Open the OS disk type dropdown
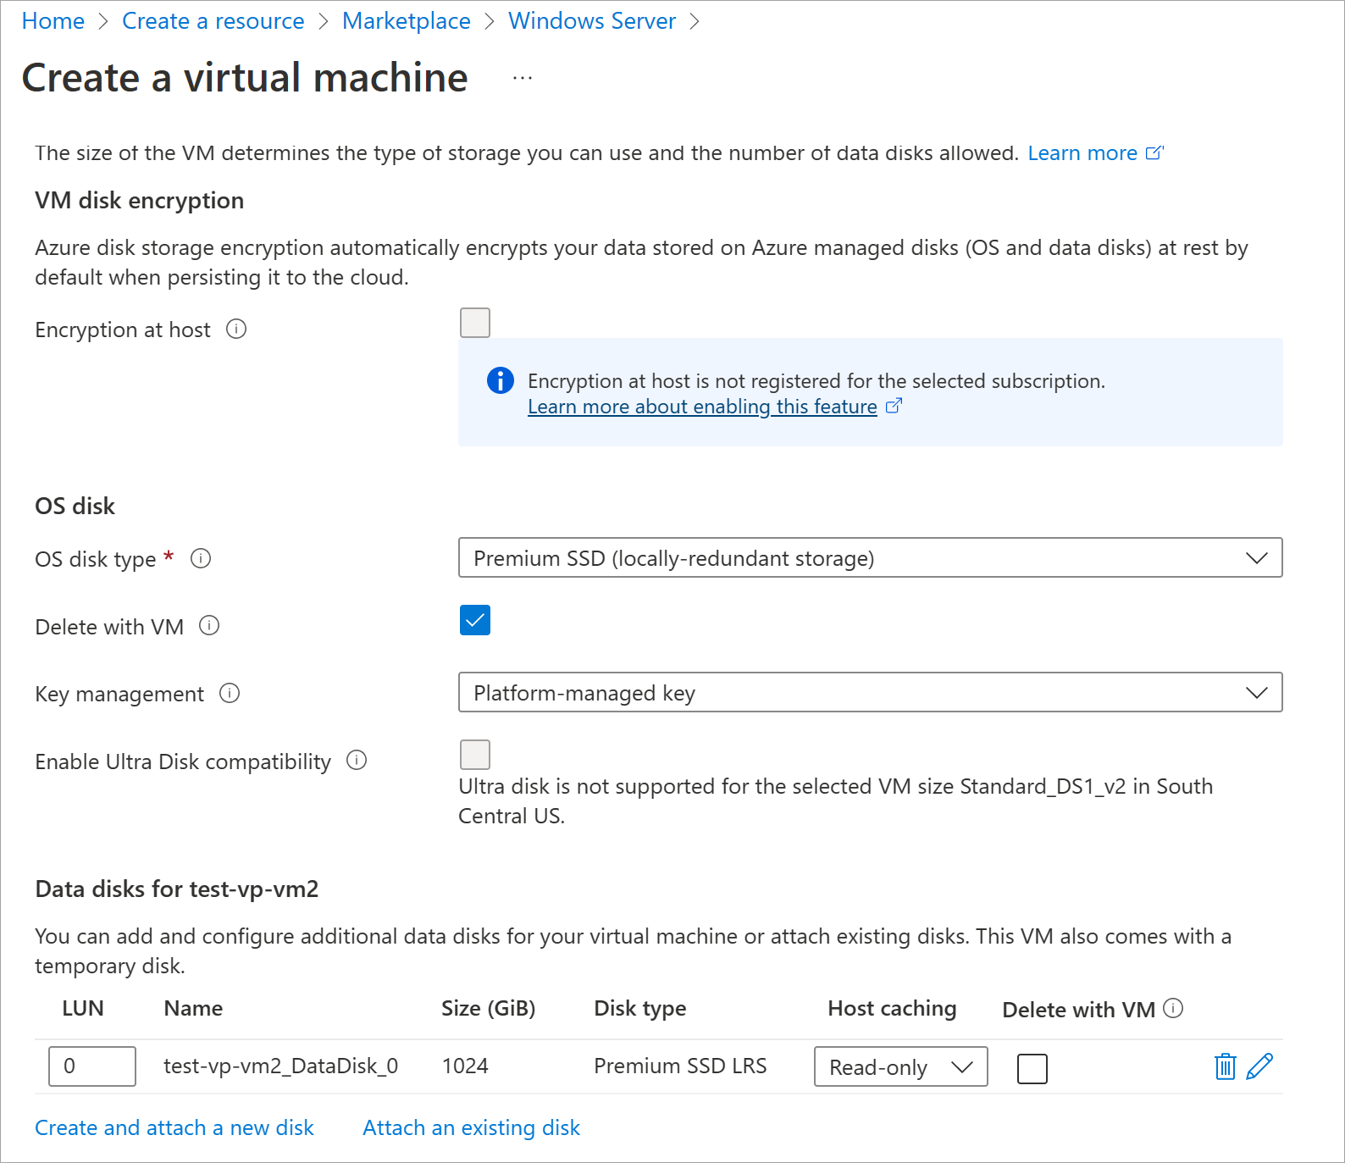 pyautogui.click(x=871, y=557)
